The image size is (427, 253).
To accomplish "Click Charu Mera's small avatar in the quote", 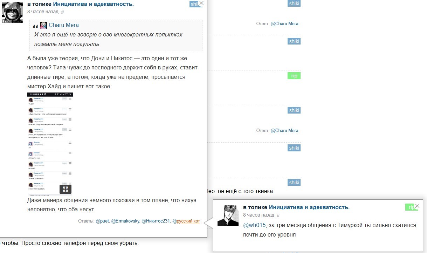I will 43,25.
